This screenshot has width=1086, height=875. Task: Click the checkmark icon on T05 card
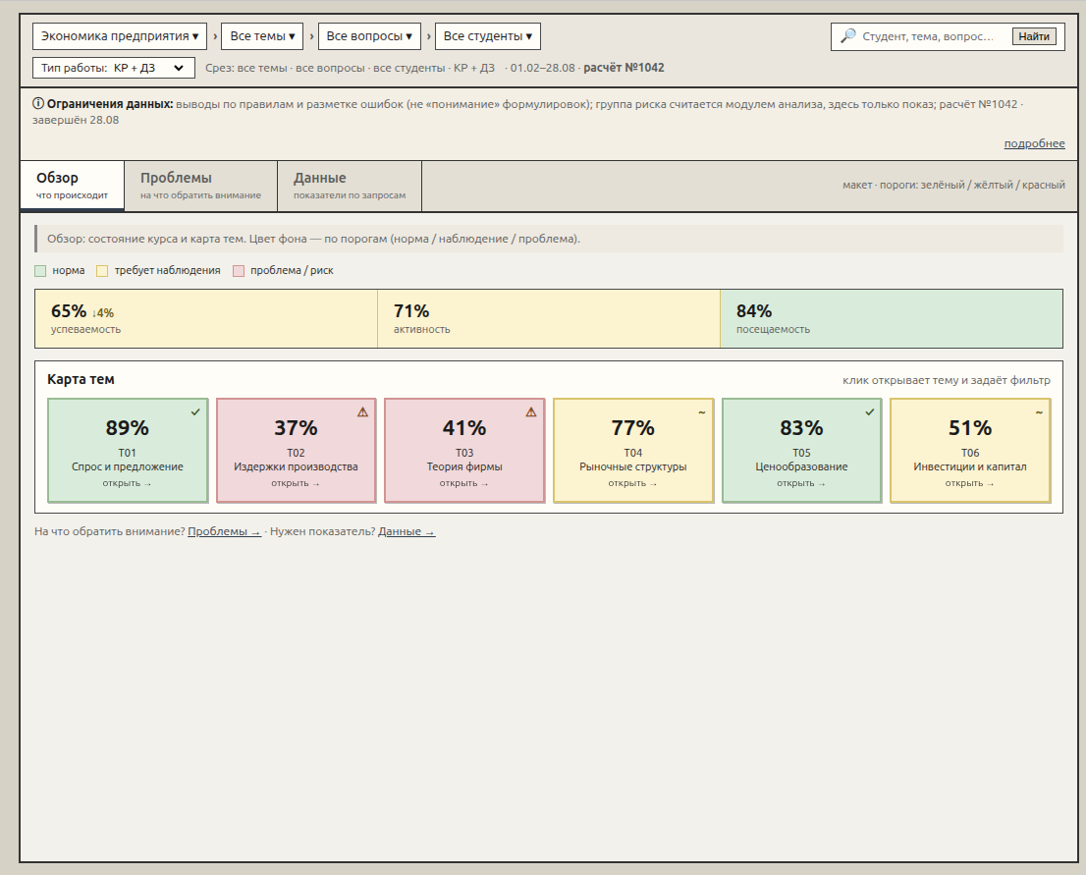point(869,412)
